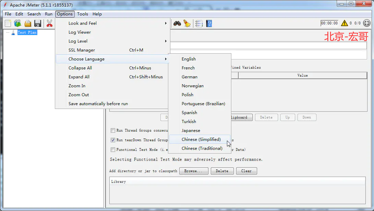374x211 pixels.
Task: Click the Help question mark icon
Action: [x=209, y=23]
